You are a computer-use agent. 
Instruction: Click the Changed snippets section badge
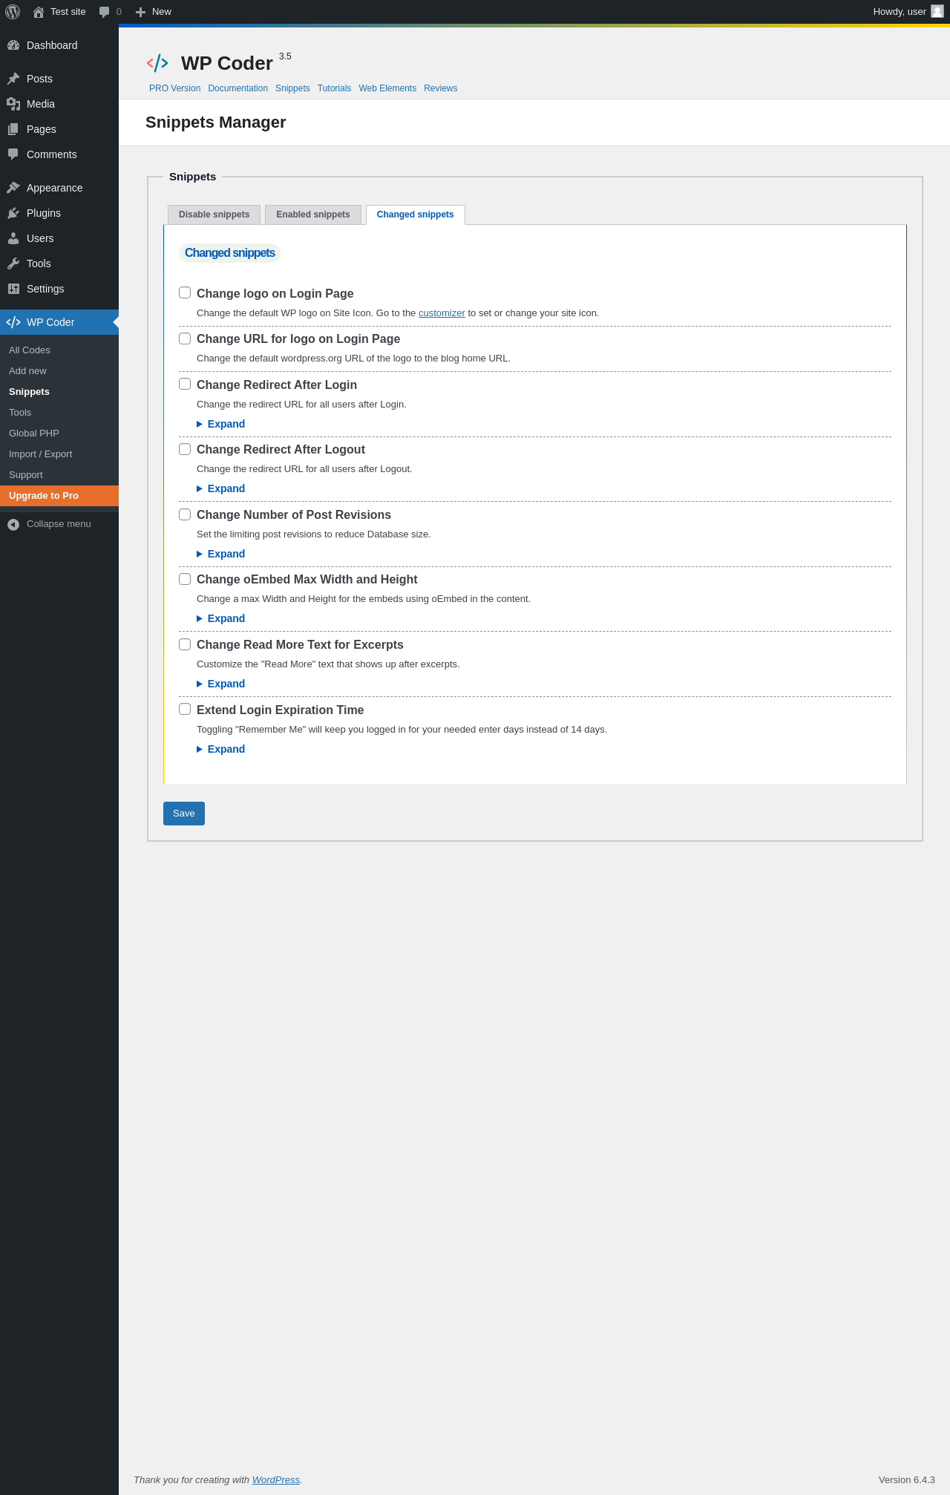point(230,253)
